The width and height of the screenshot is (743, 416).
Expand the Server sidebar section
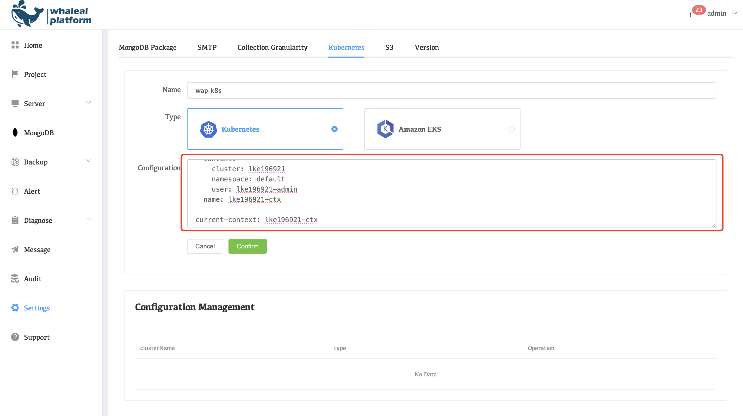[x=89, y=102]
